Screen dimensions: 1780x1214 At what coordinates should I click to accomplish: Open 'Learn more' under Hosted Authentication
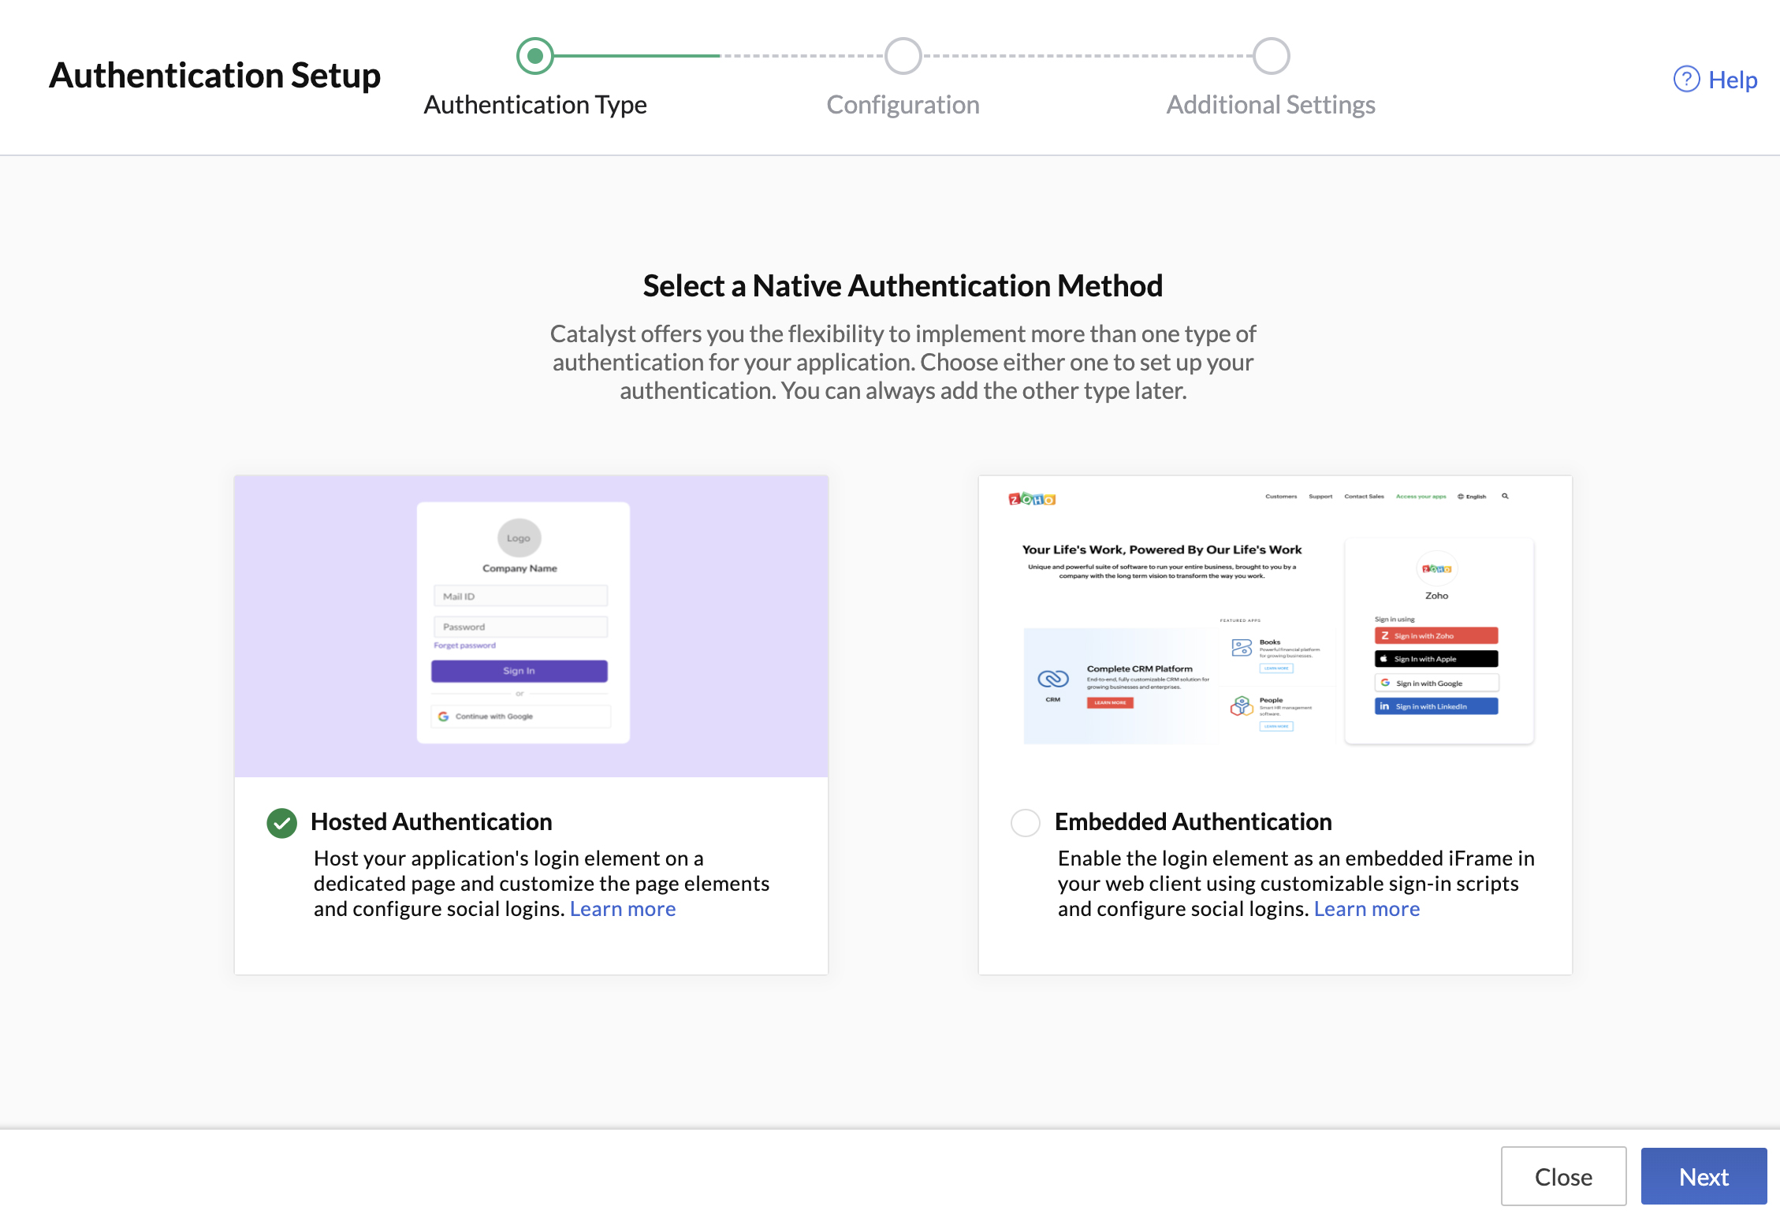tap(622, 908)
